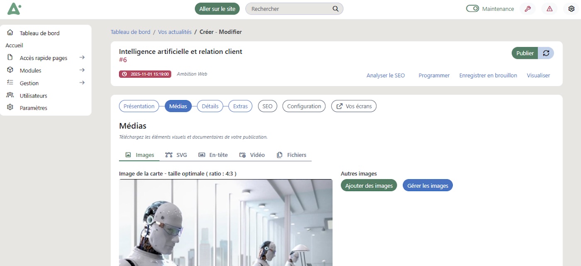Click the refresh icon beside Publier

(x=546, y=53)
